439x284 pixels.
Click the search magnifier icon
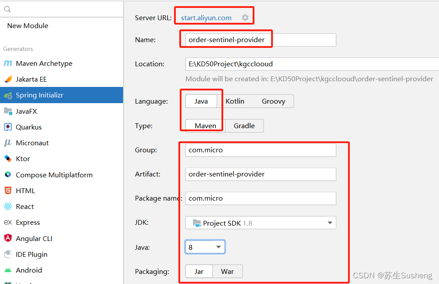pyautogui.click(x=7, y=9)
